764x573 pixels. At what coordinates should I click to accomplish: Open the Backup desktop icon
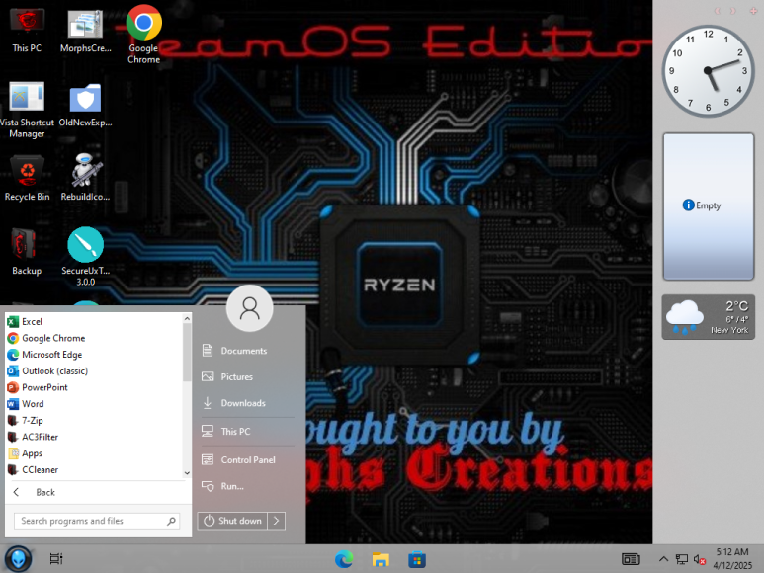point(27,252)
